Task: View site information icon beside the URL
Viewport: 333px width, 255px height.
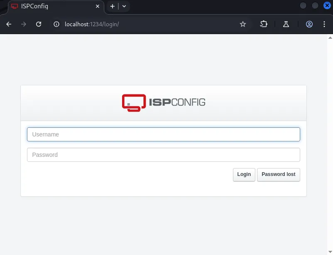Action: (x=56, y=24)
